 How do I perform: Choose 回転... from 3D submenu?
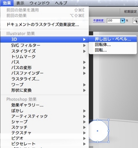point(113,50)
